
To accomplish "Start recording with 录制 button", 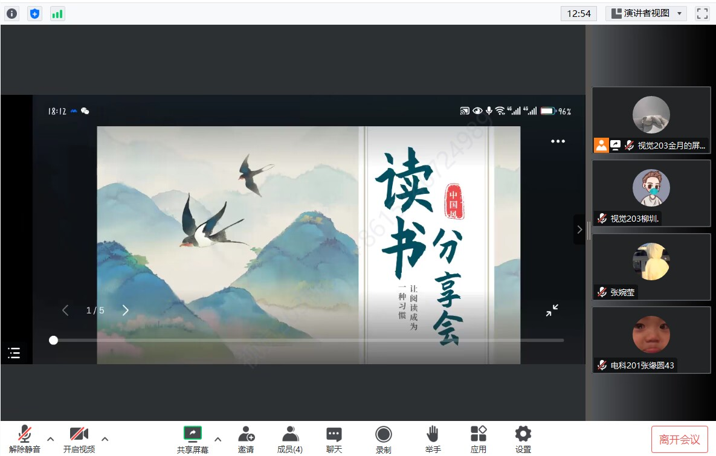I will [x=383, y=439].
